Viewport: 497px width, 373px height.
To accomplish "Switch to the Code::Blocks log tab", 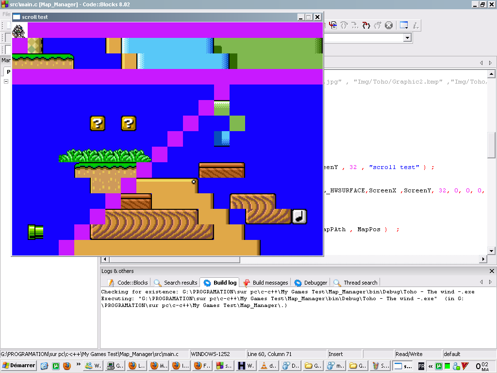I will pos(128,283).
